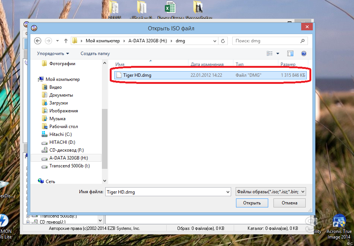Open the Упорядочить menu
The height and width of the screenshot is (246, 354).
53,54
